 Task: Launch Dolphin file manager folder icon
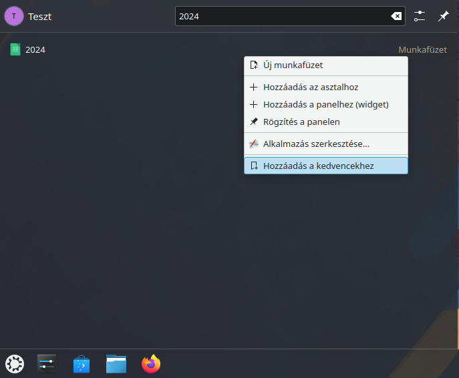click(116, 364)
